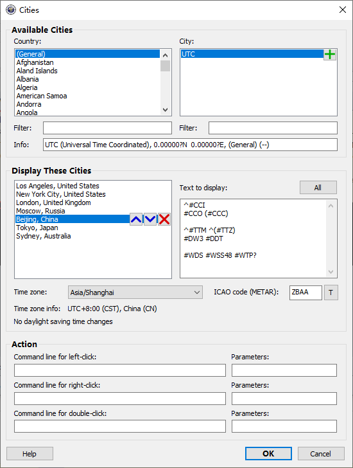The width and height of the screenshot is (353, 468).
Task: Select Afghanistan in the Country list
Action: point(35,62)
